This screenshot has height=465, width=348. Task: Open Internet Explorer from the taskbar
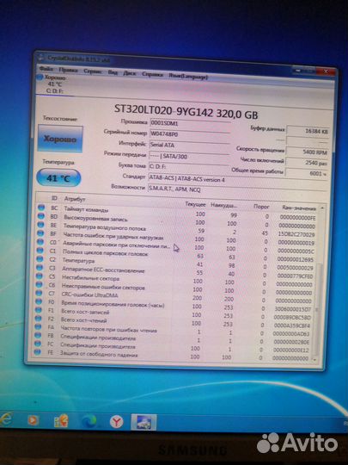(6, 419)
